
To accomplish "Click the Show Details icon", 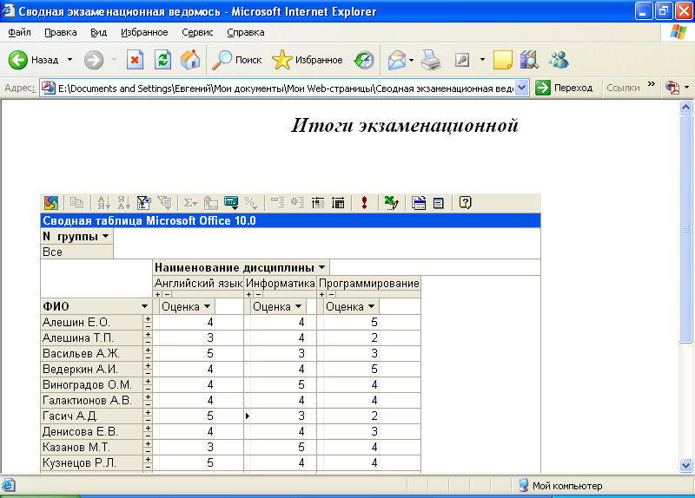I will 338,203.
